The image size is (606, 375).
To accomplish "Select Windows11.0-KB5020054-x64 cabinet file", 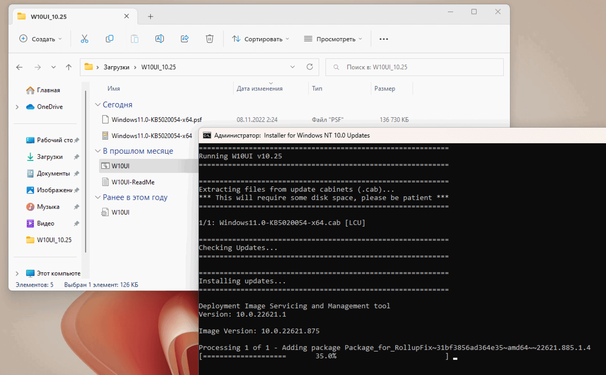I will [151, 136].
